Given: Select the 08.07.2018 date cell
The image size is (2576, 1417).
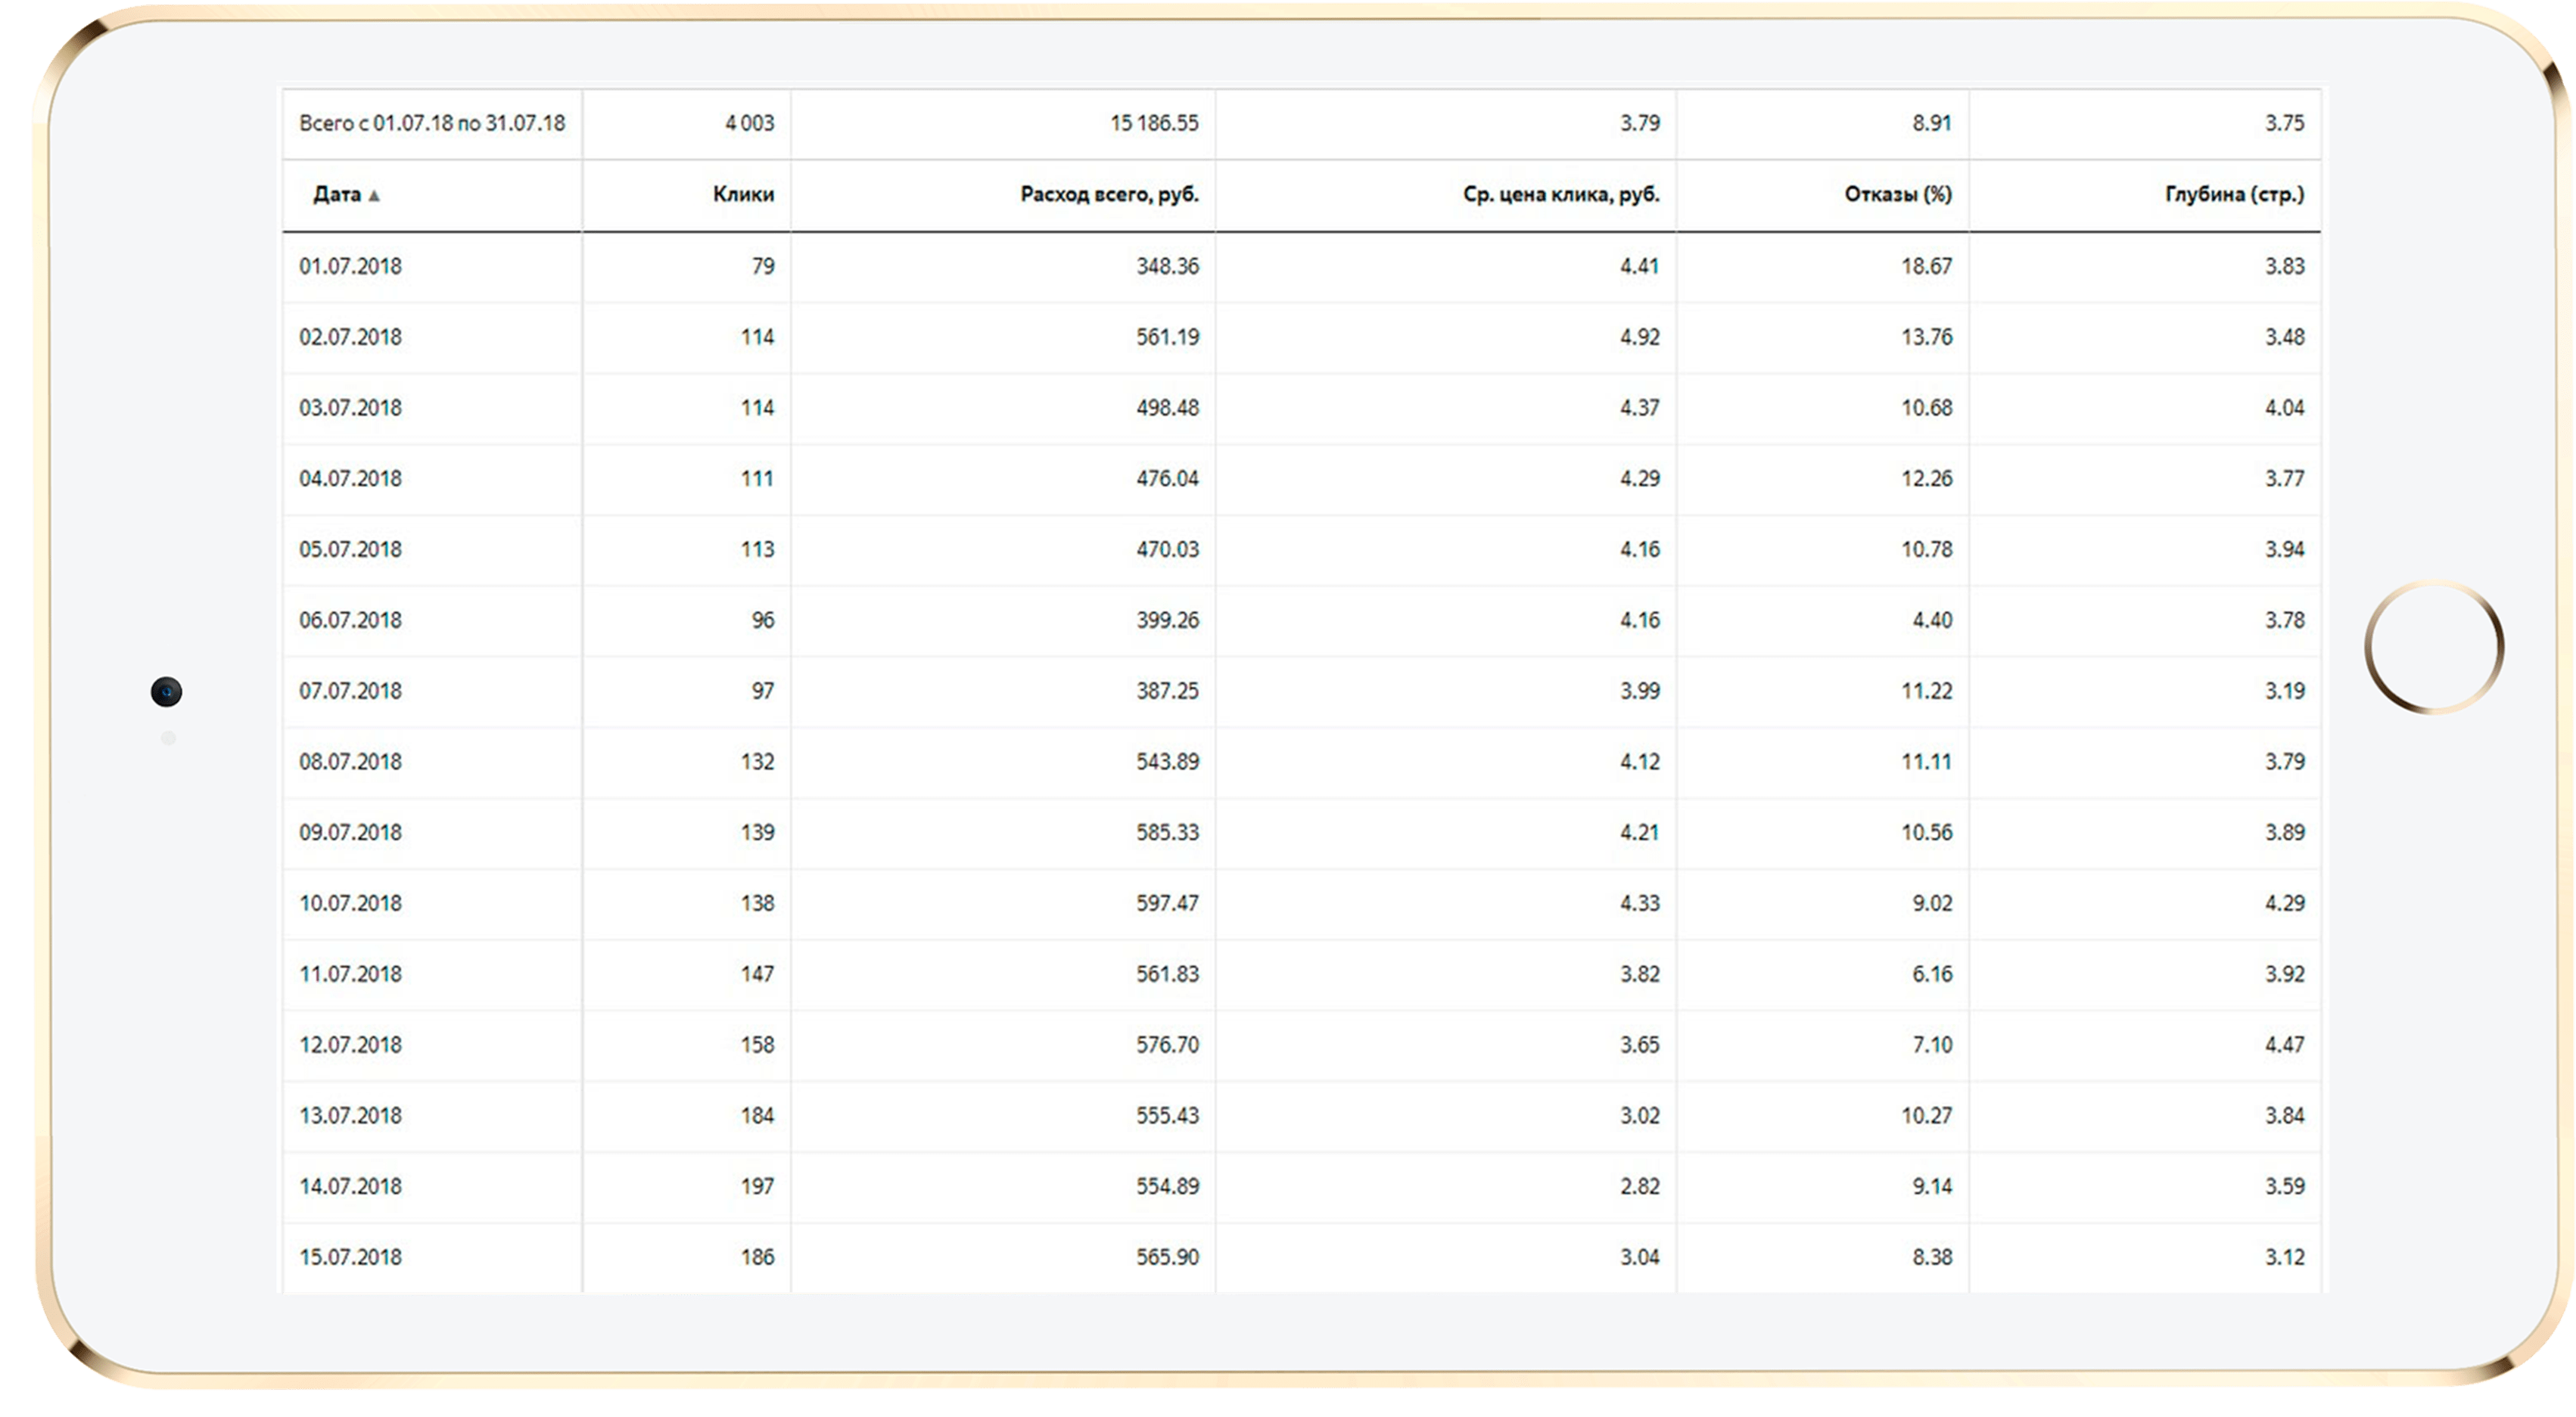Looking at the screenshot, I should point(350,762).
